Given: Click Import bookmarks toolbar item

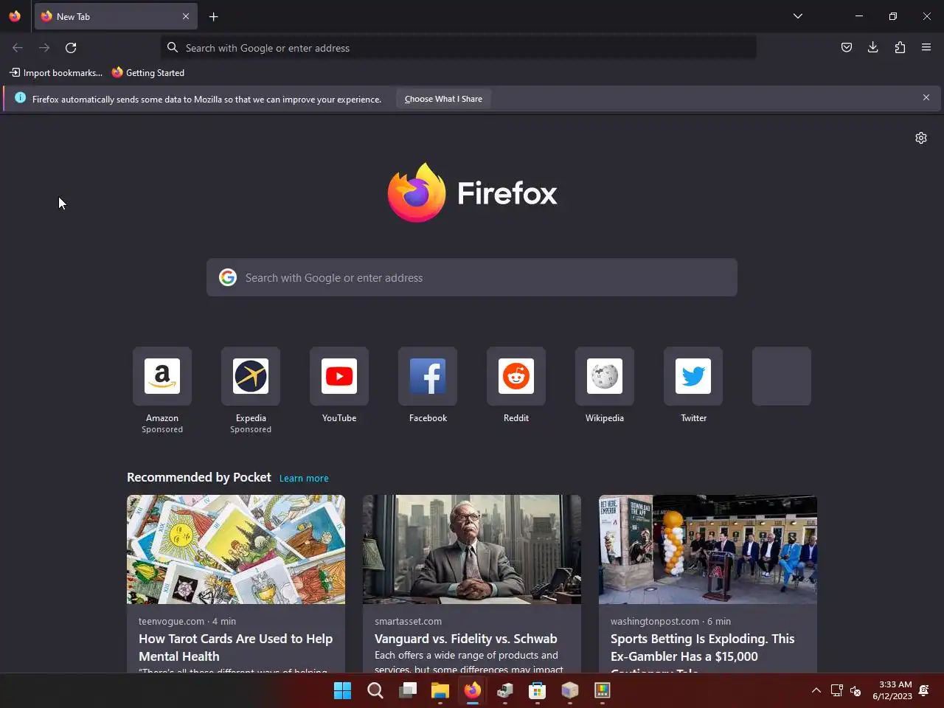Looking at the screenshot, I should (x=56, y=73).
